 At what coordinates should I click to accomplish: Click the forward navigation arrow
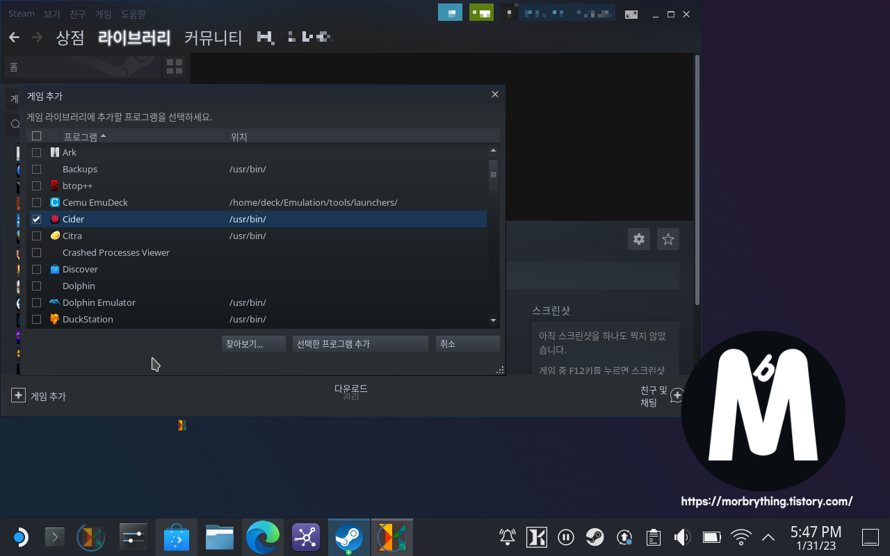(37, 38)
